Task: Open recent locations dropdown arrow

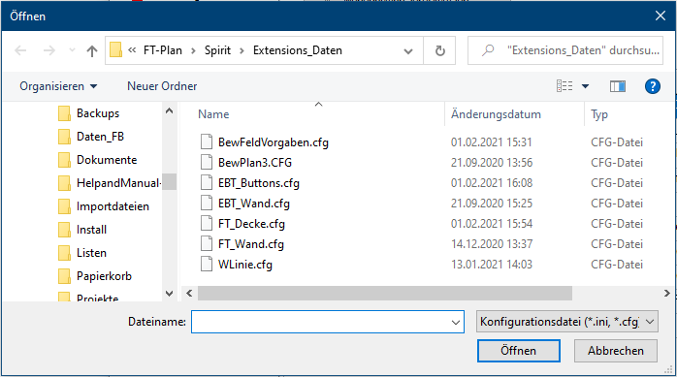Action: click(72, 51)
